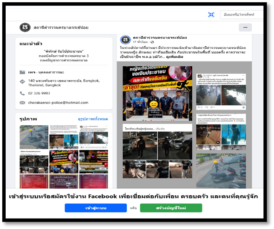Open the main arrest poster image in post
Screen dimensions: 274x229
(x=157, y=94)
